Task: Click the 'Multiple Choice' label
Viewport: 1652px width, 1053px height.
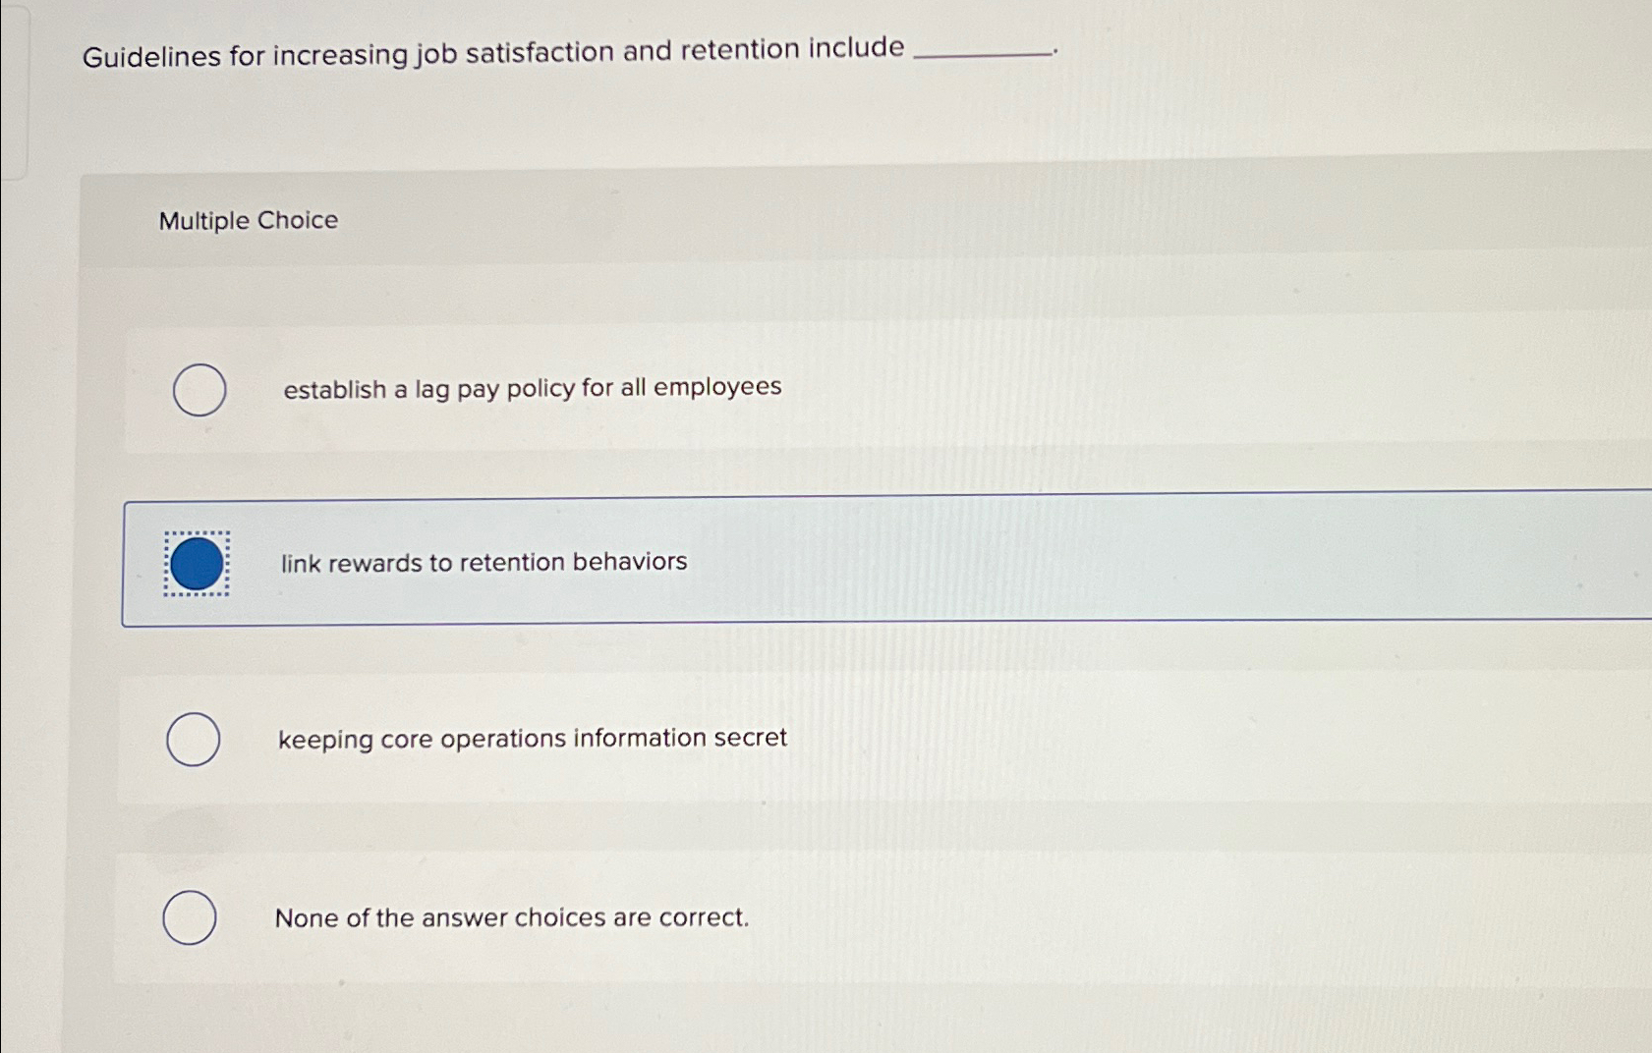Action: (x=247, y=220)
